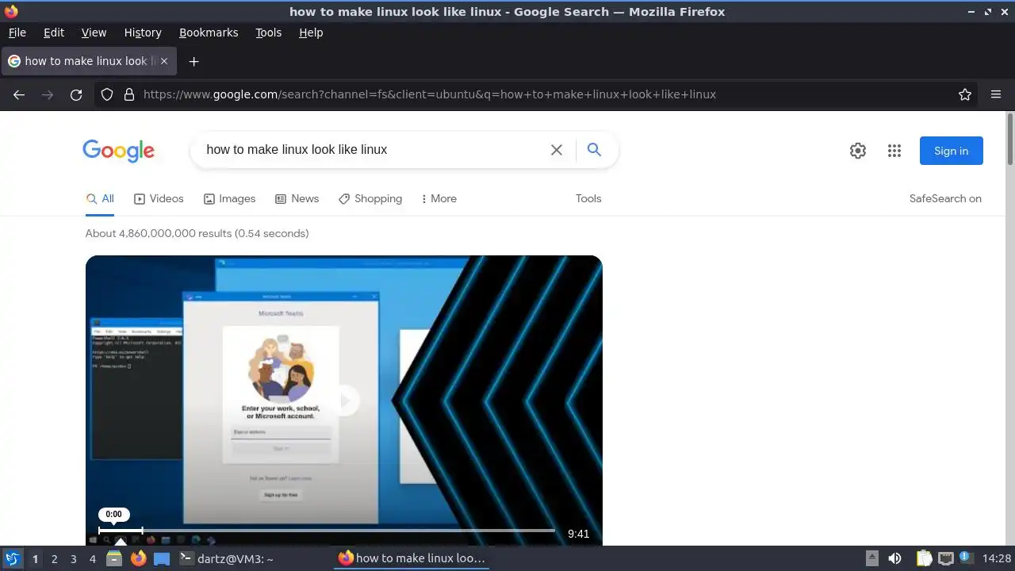The width and height of the screenshot is (1015, 571).
Task: Open the volume control tray icon
Action: [895, 558]
